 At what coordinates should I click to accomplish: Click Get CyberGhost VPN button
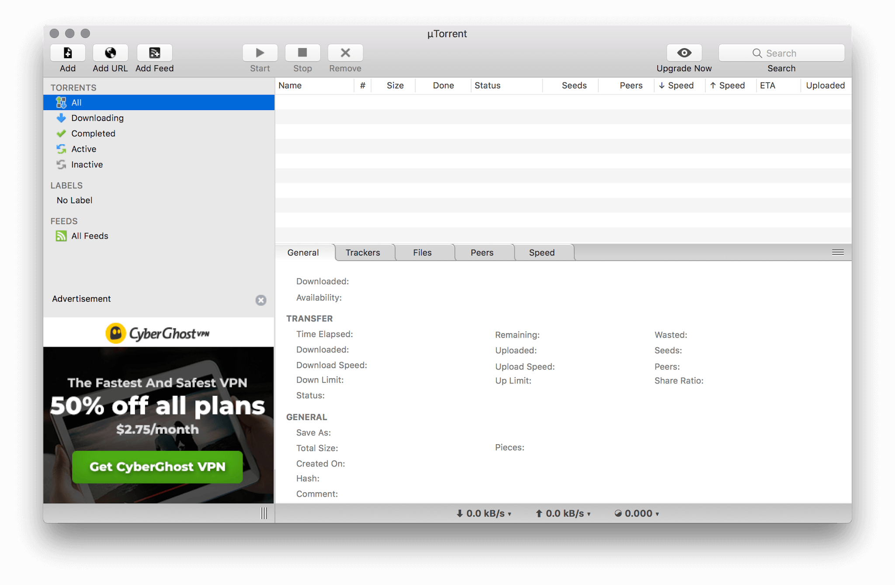click(x=157, y=467)
